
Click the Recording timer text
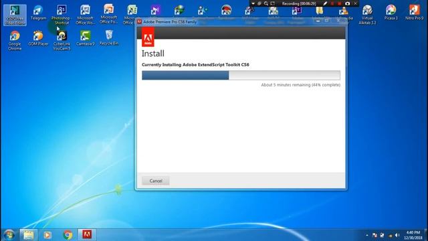tap(299, 3)
